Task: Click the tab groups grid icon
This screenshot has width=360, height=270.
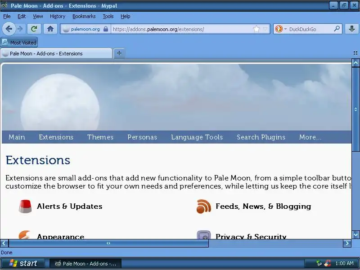Action: point(355,53)
